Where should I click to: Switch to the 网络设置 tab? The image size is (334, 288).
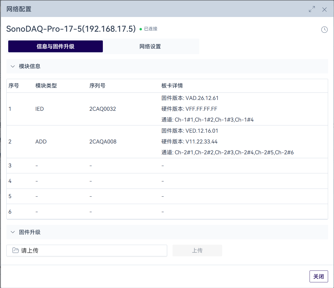coord(150,46)
